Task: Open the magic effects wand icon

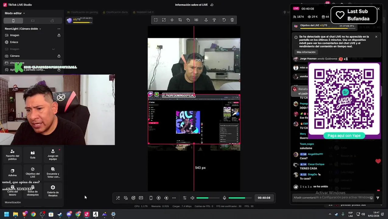Action: pos(118,198)
